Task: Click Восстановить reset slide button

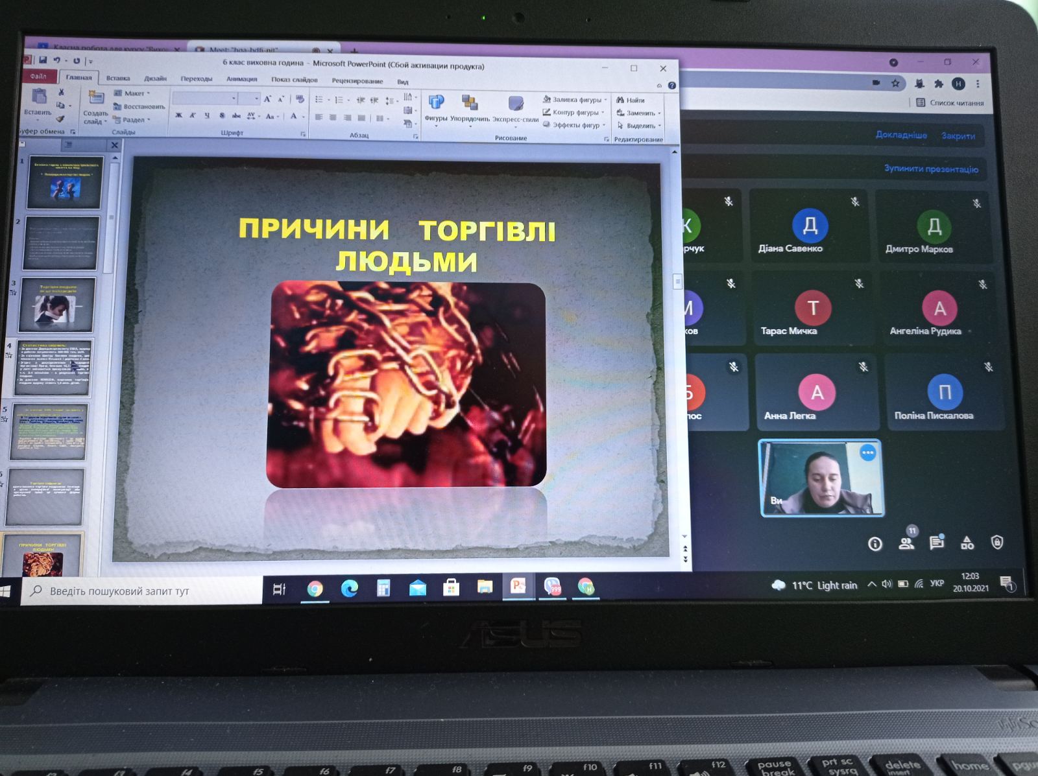Action: [139, 106]
